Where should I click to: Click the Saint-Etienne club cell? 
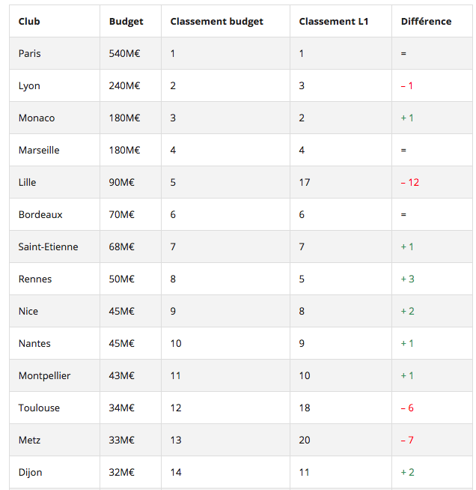click(x=48, y=247)
